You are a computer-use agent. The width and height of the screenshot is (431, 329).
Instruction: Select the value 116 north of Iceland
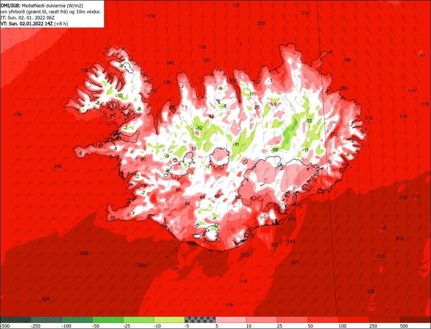tap(202, 47)
